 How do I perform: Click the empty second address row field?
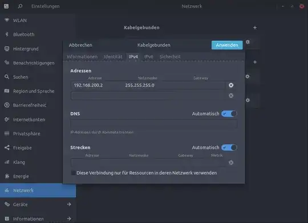tap(148, 96)
